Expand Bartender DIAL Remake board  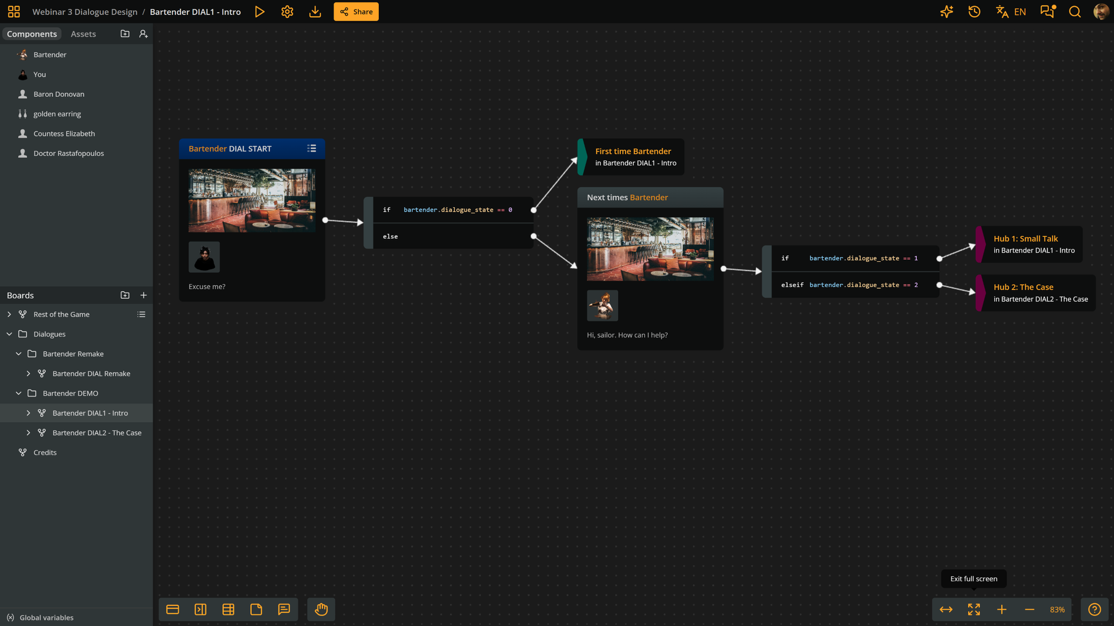pos(28,374)
